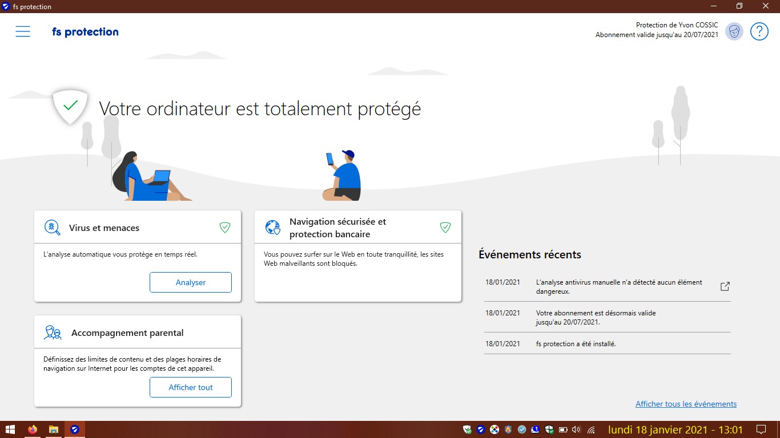Open the Yvon COSSIC profile avatar
Screen dimensions: 780x438
coord(734,31)
